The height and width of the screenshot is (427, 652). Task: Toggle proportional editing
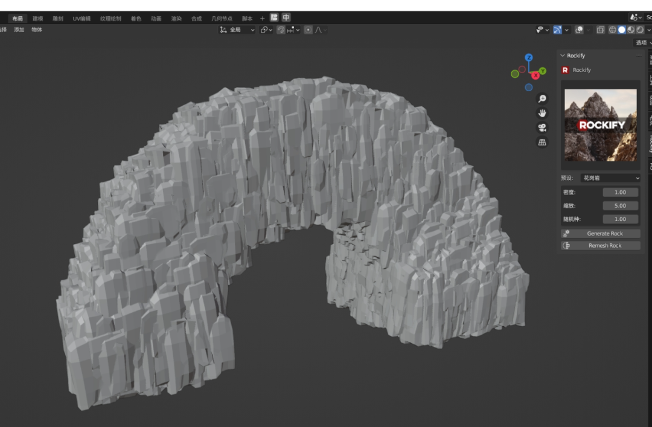(308, 30)
